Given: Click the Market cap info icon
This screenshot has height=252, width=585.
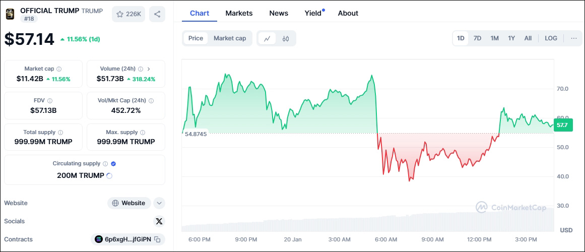Looking at the screenshot, I should click(59, 69).
